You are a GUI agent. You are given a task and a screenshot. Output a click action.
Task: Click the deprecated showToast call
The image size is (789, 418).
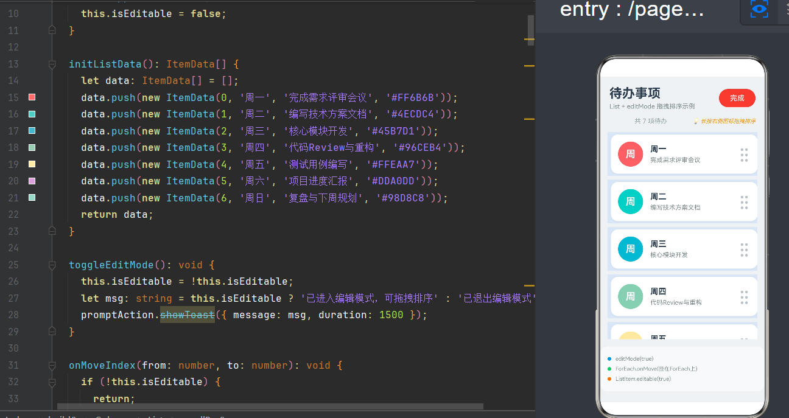188,315
